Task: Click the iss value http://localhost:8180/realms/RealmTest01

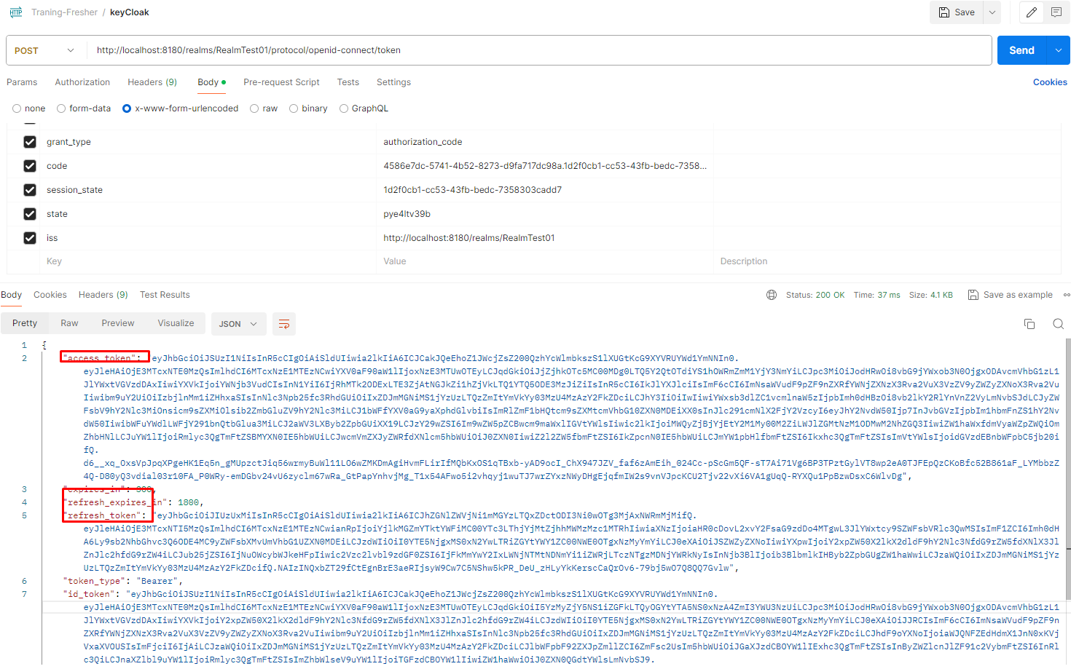Action: click(x=469, y=238)
